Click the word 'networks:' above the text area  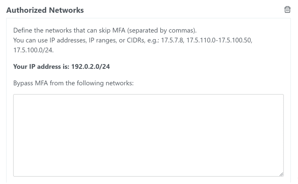(120, 83)
